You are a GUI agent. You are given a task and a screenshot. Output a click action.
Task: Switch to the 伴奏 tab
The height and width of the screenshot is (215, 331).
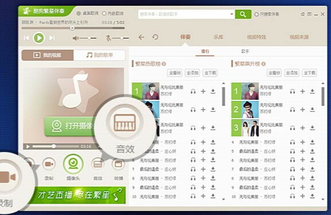185,37
